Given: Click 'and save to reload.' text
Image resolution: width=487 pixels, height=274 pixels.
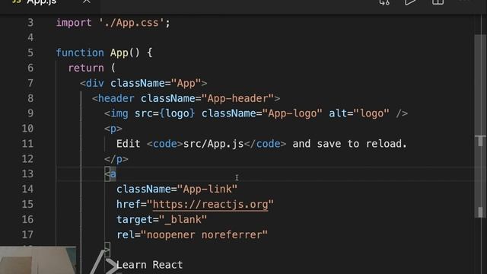Looking at the screenshot, I should 349,144.
